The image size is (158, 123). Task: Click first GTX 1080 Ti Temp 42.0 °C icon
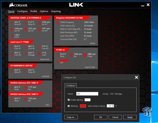[x=12, y=88]
